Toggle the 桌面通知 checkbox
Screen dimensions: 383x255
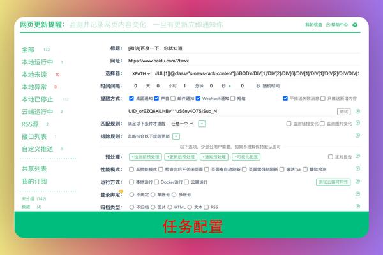[x=131, y=98]
